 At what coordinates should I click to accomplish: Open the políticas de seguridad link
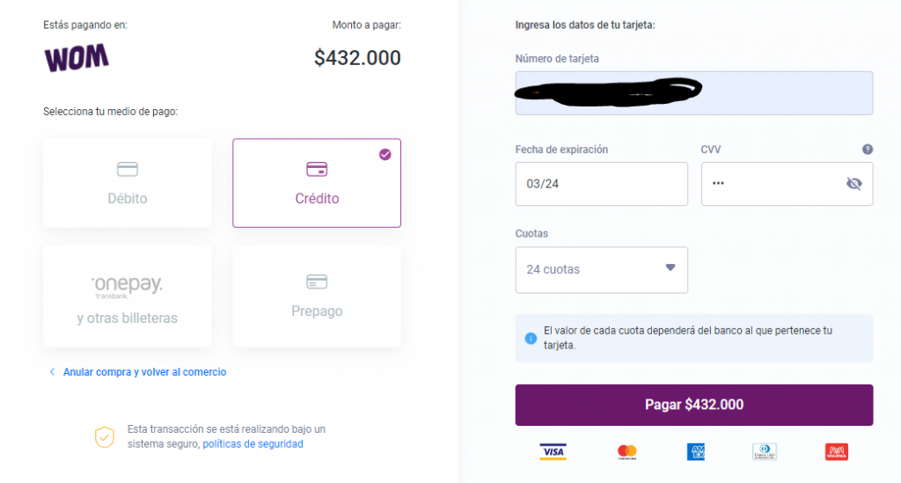point(253,444)
